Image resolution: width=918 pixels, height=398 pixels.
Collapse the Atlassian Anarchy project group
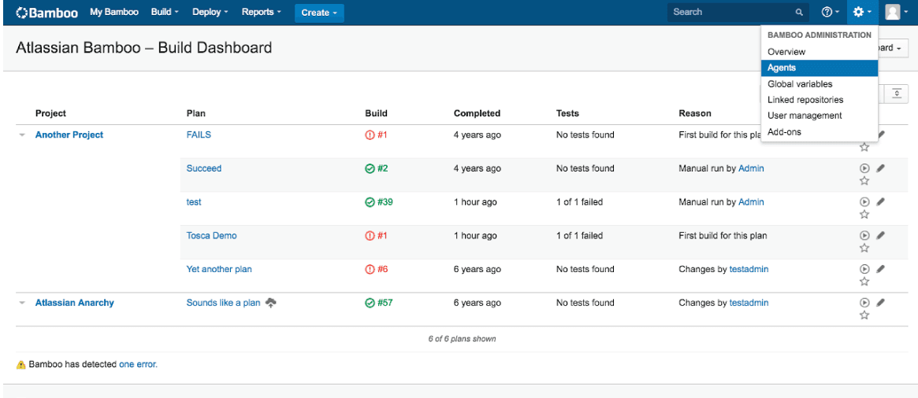[22, 303]
